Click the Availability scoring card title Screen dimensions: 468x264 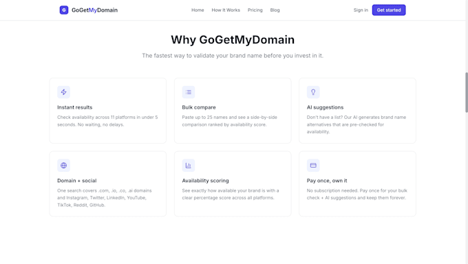click(x=205, y=181)
